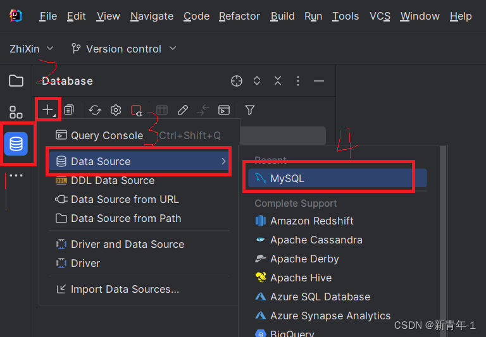Click the Collapse All icon
This screenshot has width=486, height=337.
click(278, 81)
